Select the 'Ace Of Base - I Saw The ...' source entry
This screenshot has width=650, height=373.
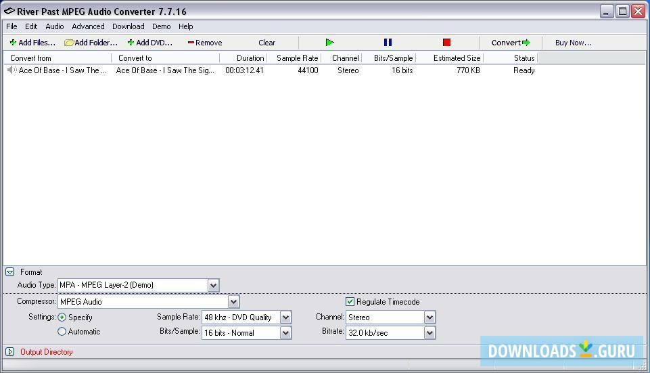tap(63, 70)
